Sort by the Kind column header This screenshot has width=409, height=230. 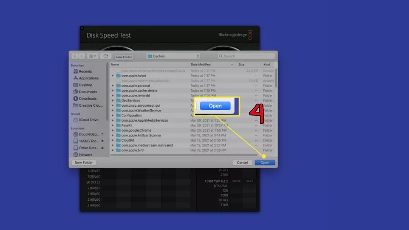tap(268, 64)
